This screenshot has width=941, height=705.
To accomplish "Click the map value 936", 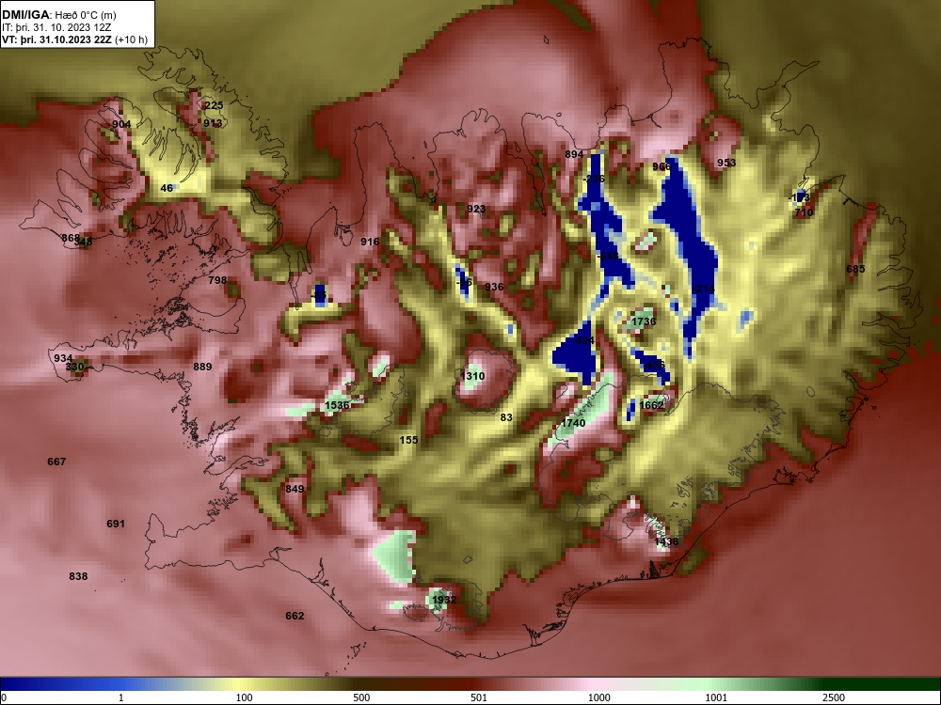I will pos(494,287).
